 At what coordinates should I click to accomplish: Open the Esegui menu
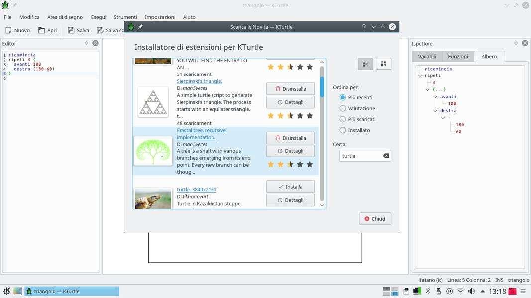point(98,17)
